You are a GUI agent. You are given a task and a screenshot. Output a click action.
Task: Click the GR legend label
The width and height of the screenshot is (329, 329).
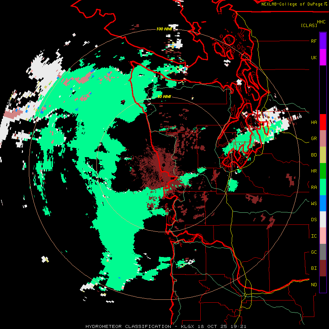pyautogui.click(x=314, y=139)
